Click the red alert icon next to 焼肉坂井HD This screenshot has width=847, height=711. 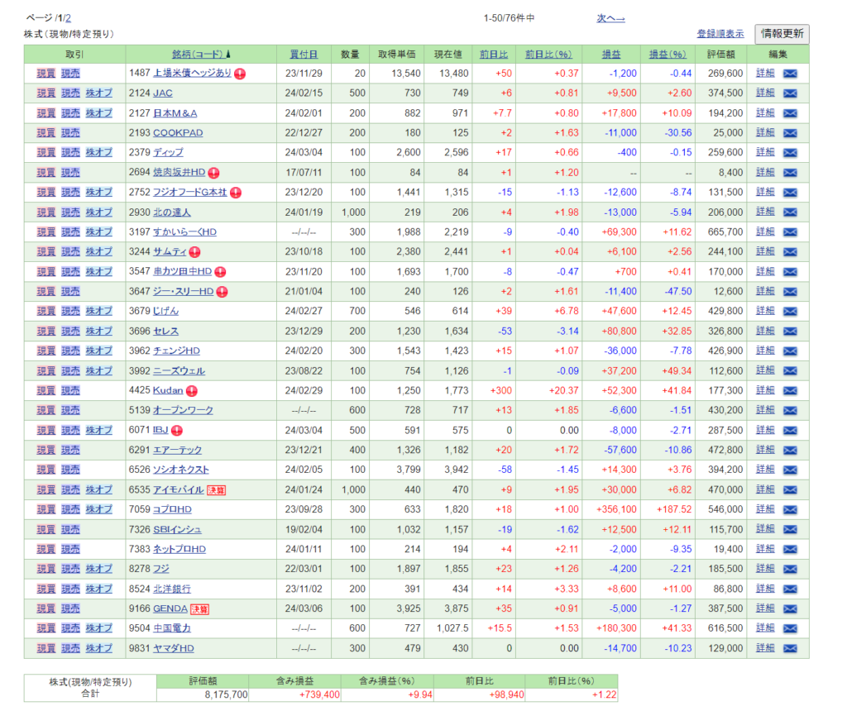213,173
